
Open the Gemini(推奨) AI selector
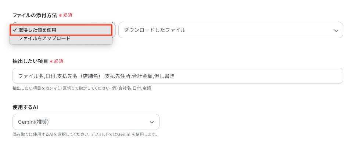pos(86,122)
